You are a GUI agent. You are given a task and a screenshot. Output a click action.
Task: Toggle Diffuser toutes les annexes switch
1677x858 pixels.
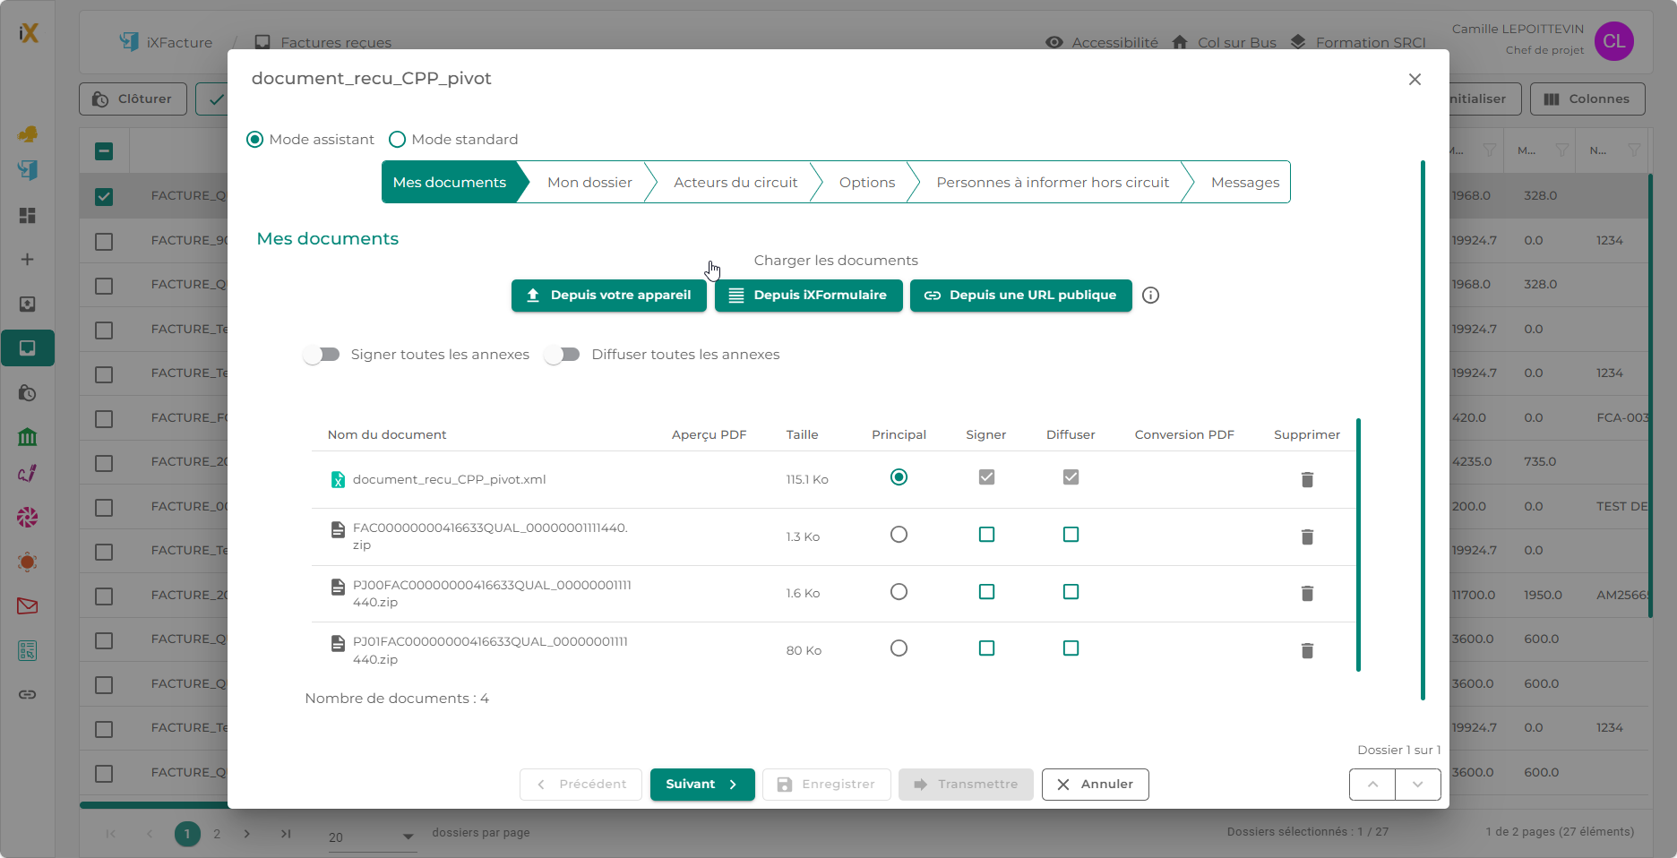[563, 355]
